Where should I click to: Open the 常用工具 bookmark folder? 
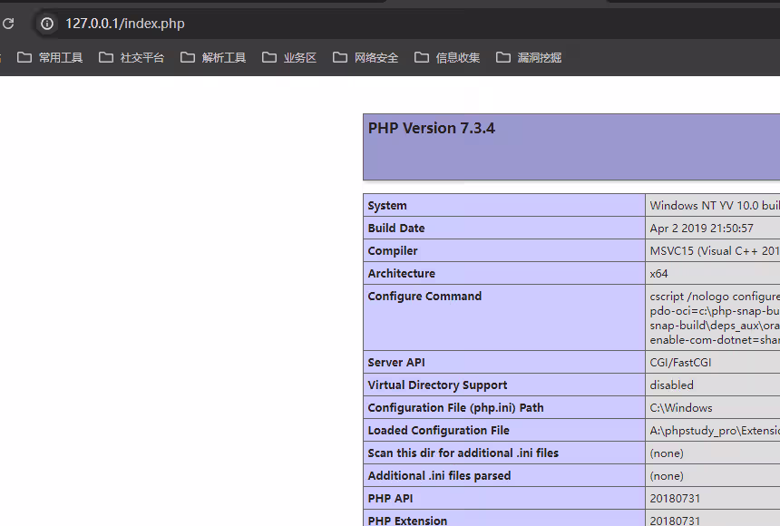(x=51, y=57)
